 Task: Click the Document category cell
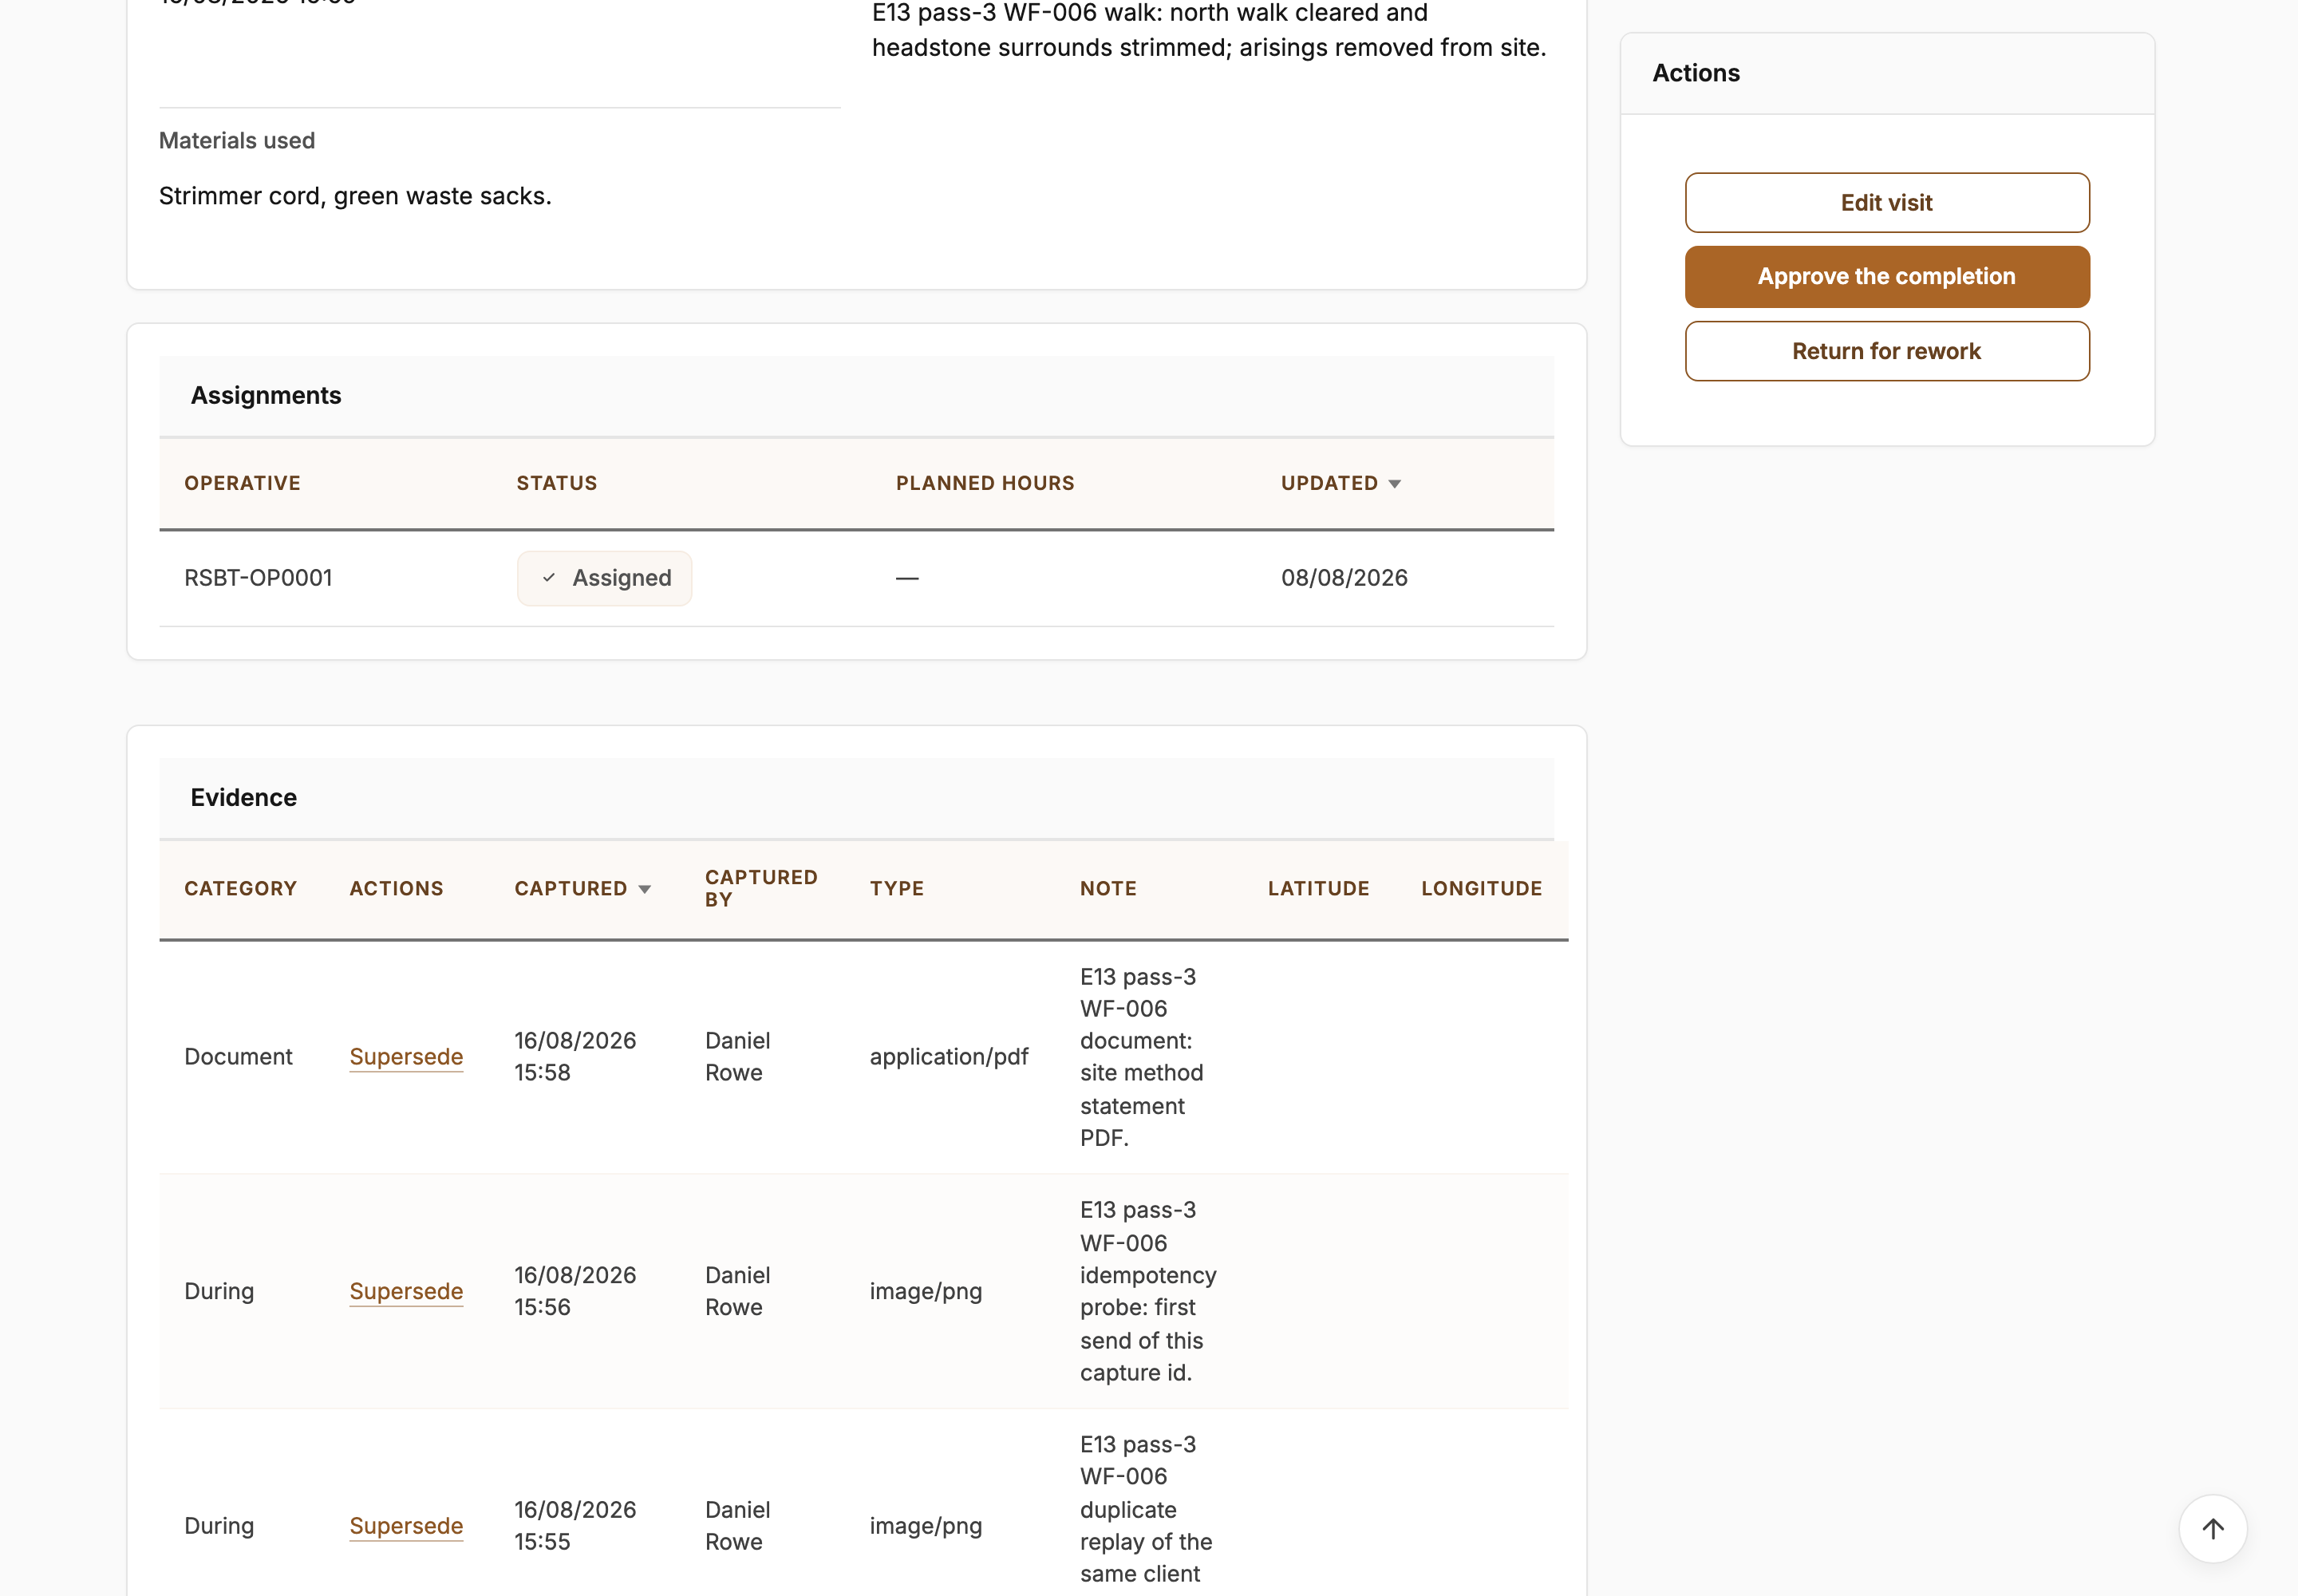coord(238,1057)
